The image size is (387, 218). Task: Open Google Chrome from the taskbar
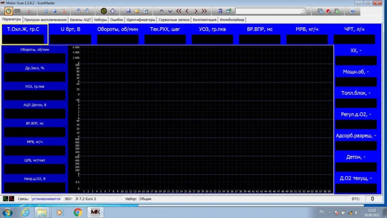click(77, 212)
